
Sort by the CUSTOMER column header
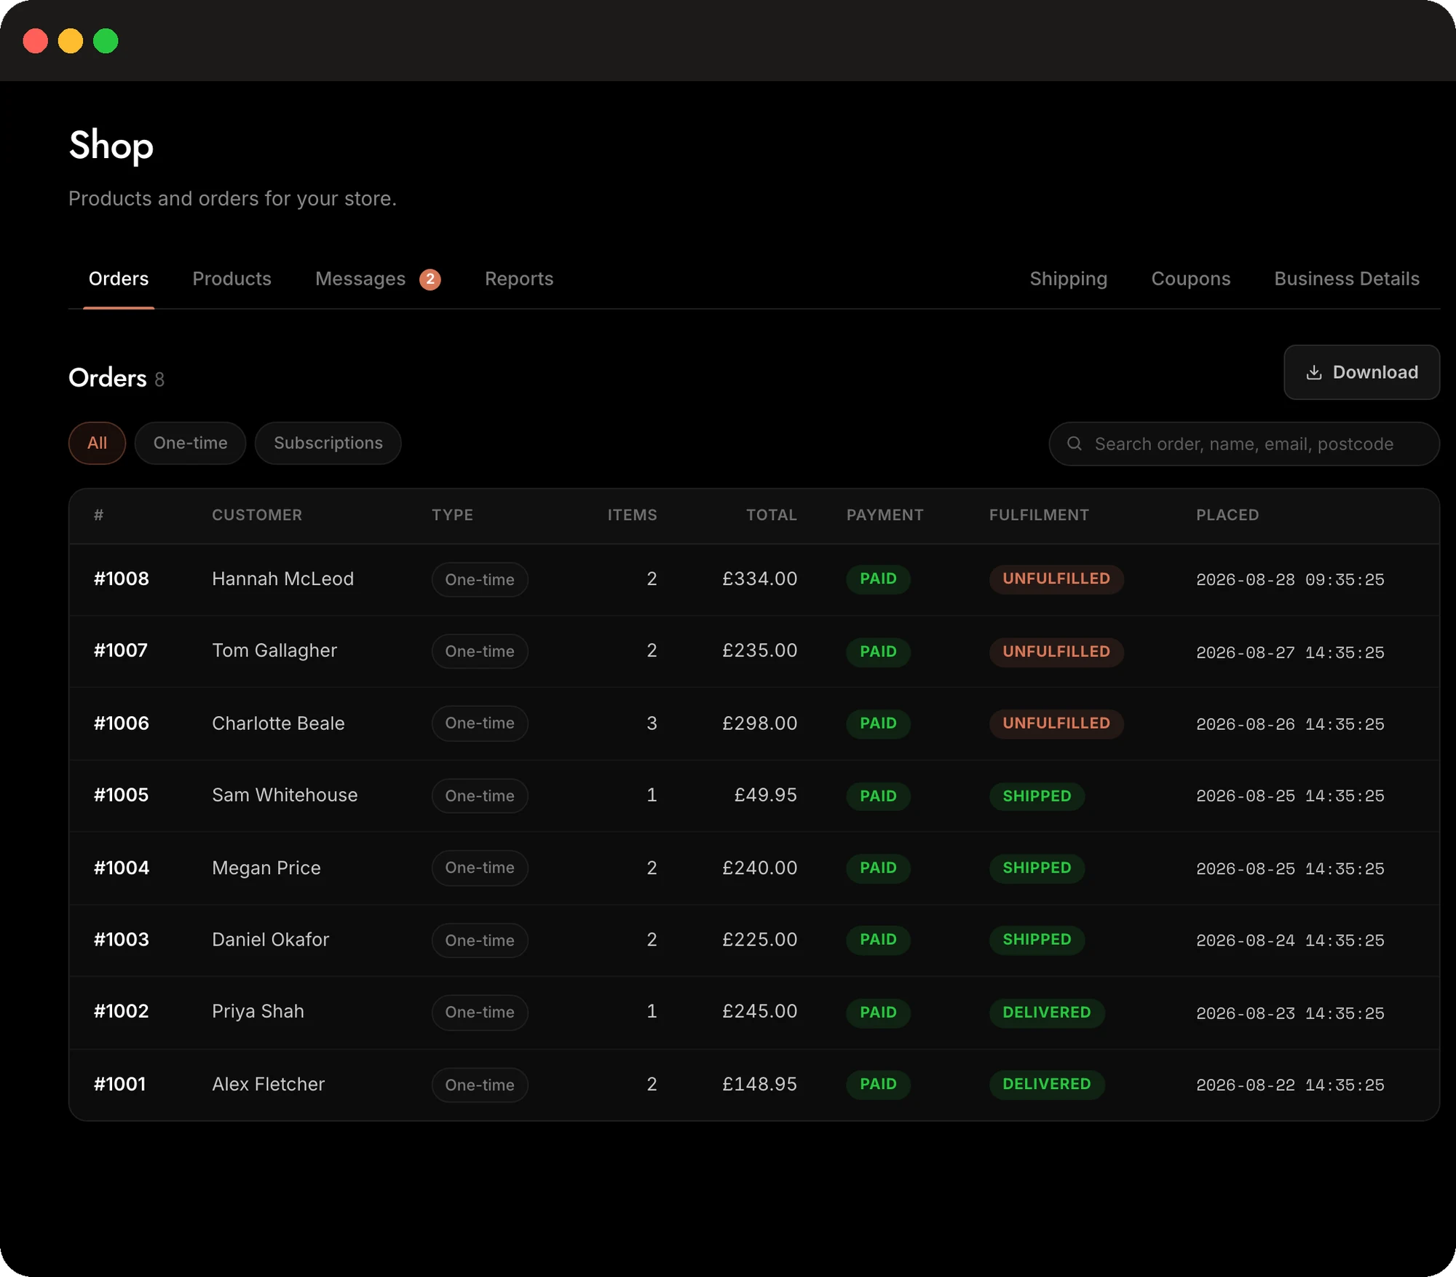click(257, 515)
